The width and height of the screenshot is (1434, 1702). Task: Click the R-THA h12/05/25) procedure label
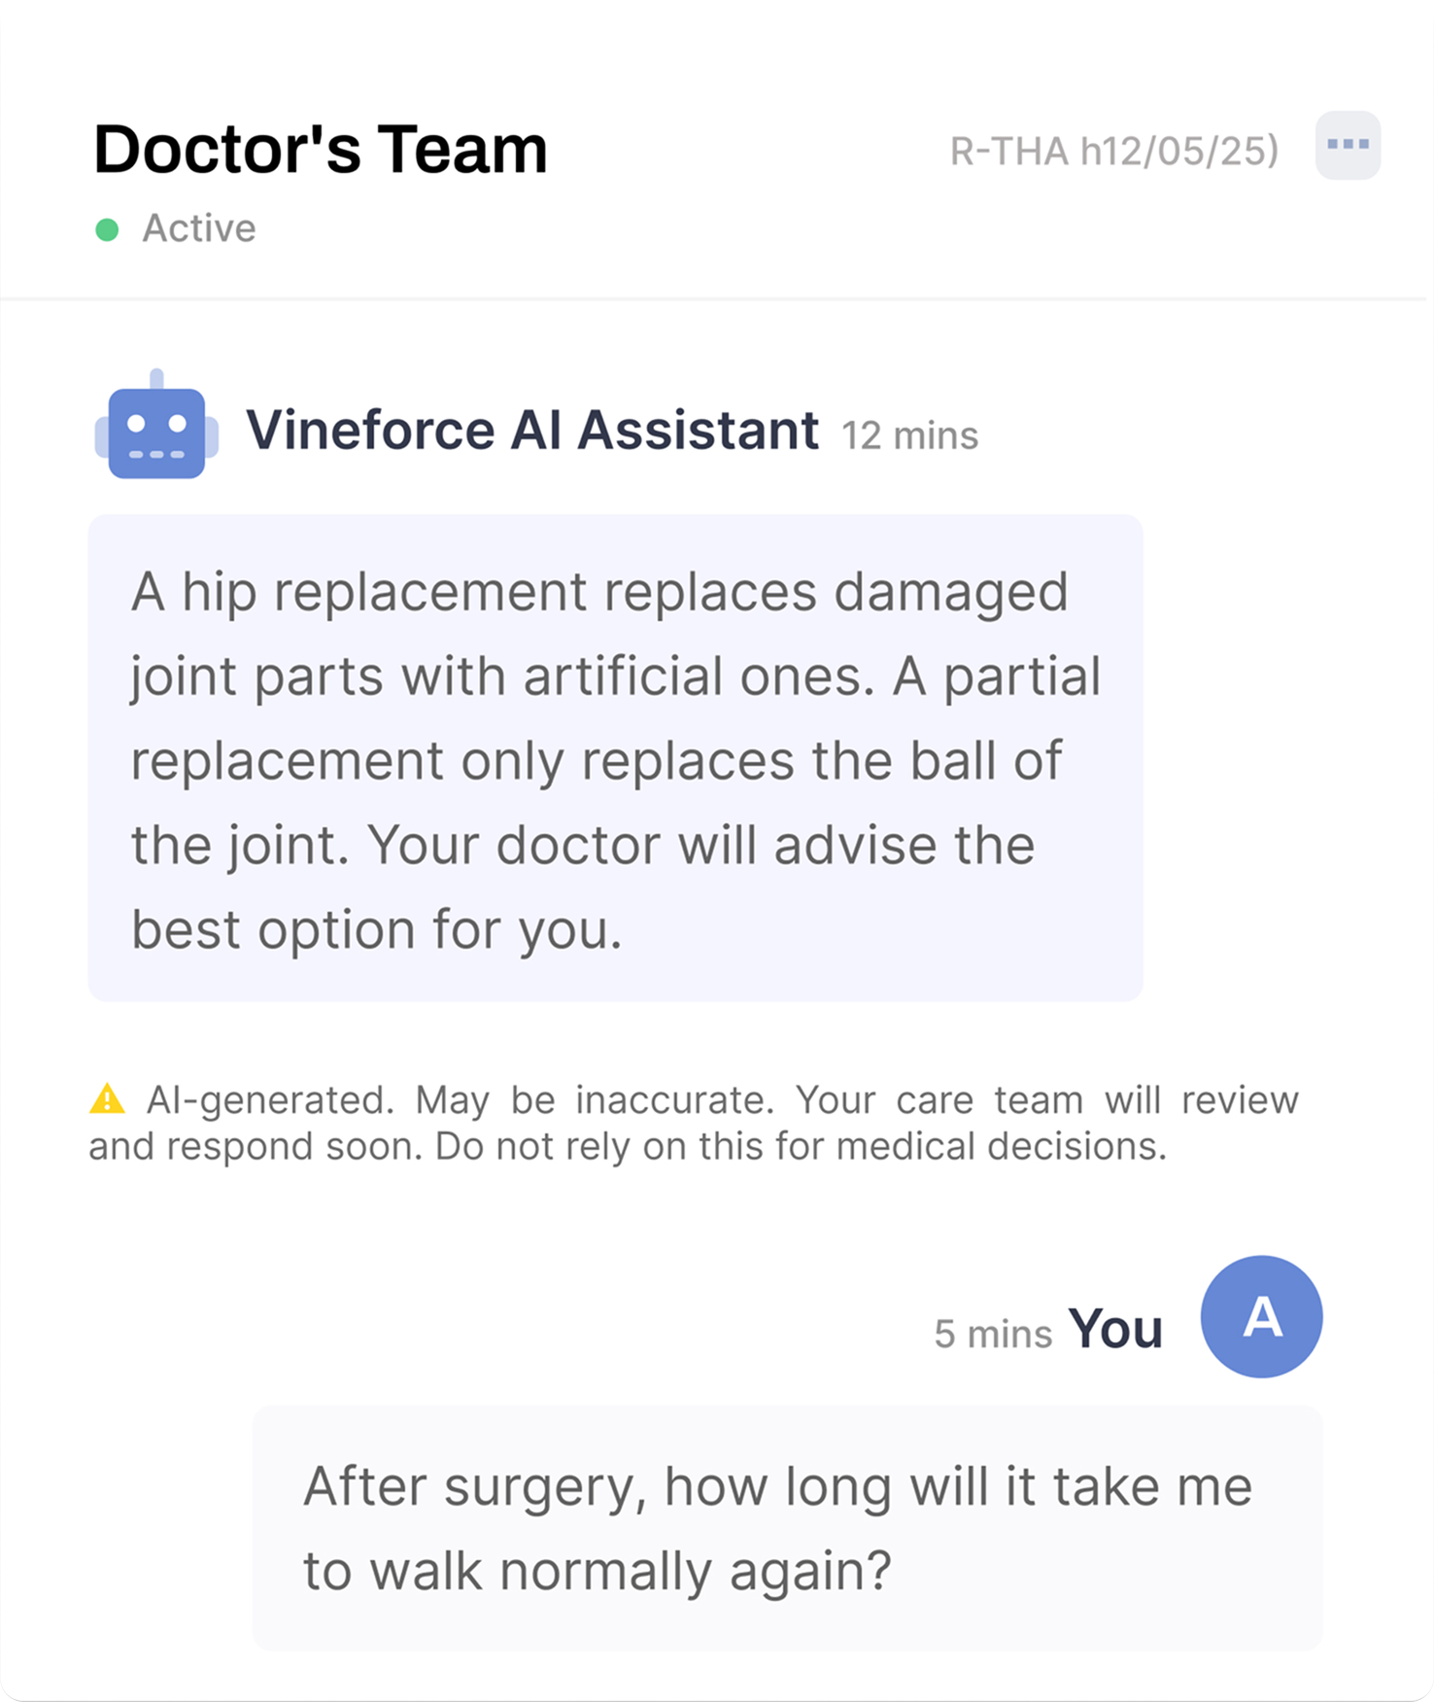click(1114, 152)
